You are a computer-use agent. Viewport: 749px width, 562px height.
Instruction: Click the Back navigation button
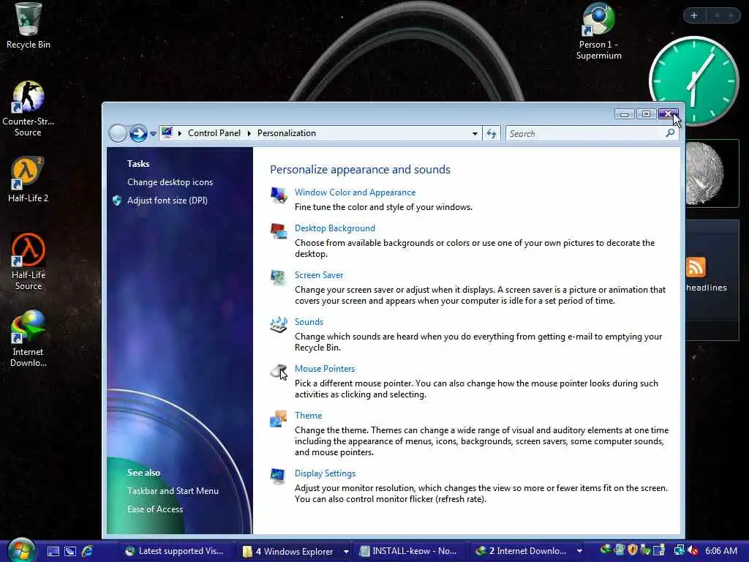tap(118, 133)
